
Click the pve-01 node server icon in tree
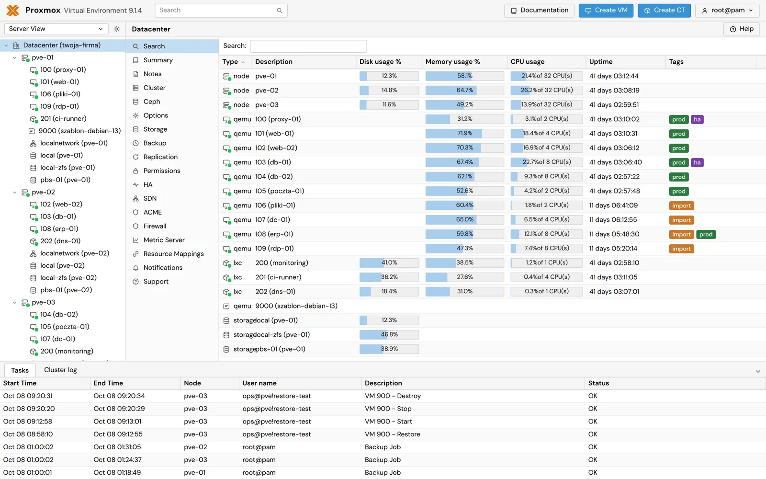[25, 57]
